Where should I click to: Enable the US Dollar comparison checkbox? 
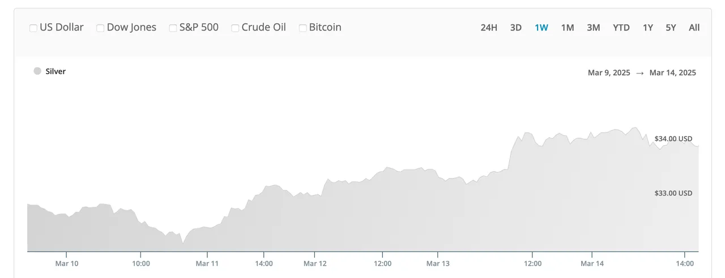[33, 28]
